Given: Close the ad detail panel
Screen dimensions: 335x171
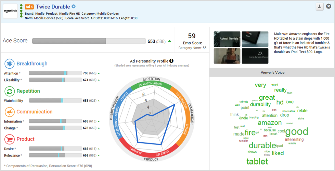Looking at the screenshot, I should coord(328,6).
